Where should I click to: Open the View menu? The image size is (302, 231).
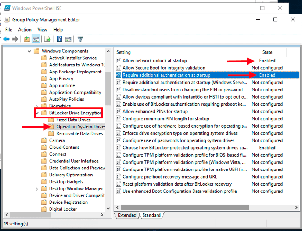42,30
